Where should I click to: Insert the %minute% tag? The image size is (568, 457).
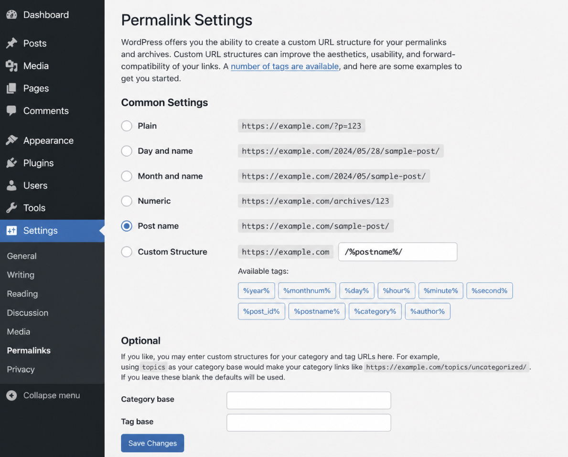441,291
